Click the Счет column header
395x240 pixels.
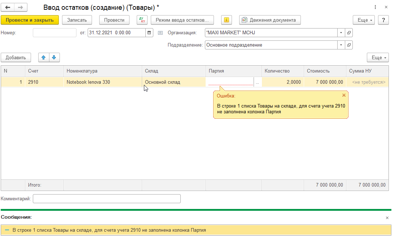tap(44, 71)
